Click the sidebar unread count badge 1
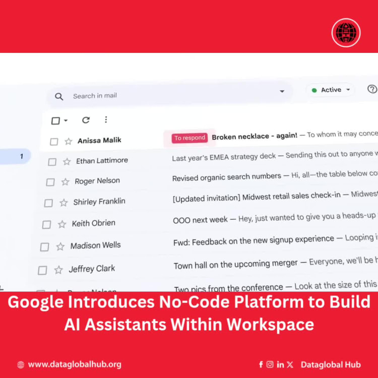Screen dimensions: 378x378 click(22, 156)
